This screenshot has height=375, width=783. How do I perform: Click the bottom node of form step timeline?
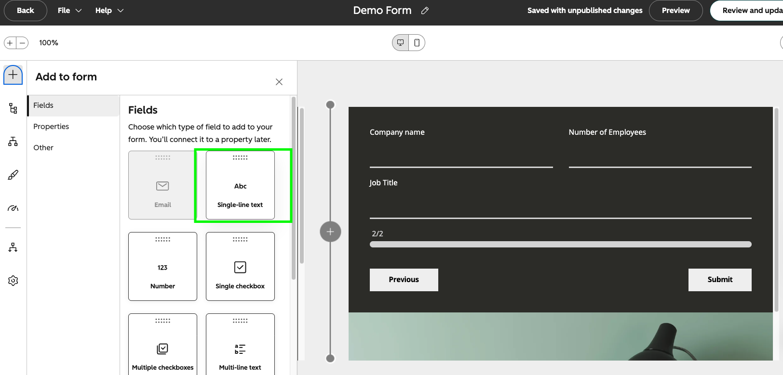click(x=330, y=358)
